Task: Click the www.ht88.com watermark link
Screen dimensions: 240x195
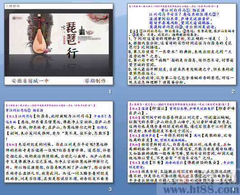Action: pyautogui.click(x=200, y=190)
